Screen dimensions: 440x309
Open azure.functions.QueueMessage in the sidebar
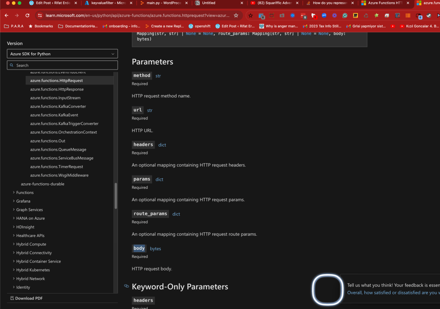(58, 149)
